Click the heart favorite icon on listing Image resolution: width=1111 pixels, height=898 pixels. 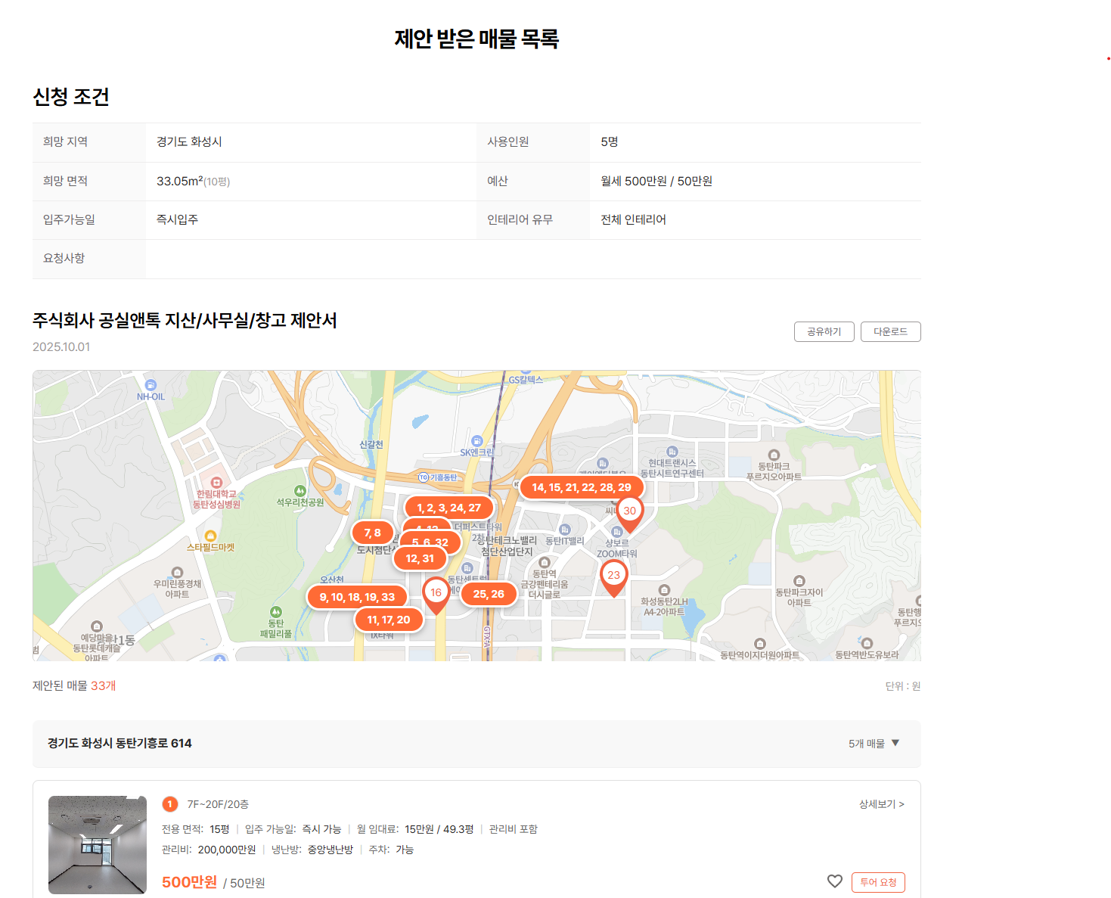point(834,881)
